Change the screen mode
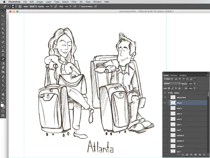210x158 pixels. point(3,115)
